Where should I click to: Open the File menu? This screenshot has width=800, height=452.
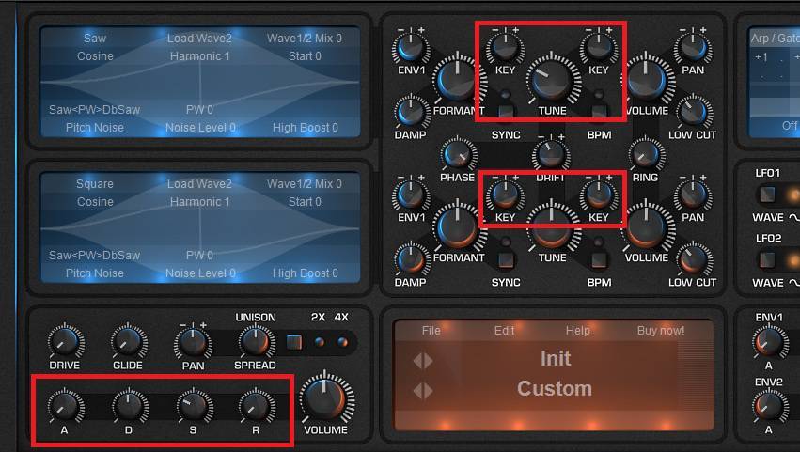(x=431, y=331)
